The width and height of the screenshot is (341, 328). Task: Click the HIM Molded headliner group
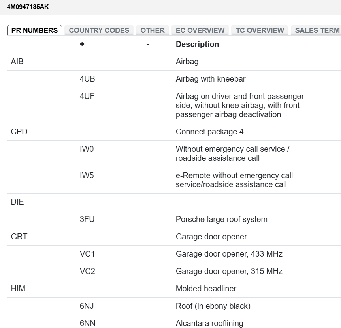(18, 289)
